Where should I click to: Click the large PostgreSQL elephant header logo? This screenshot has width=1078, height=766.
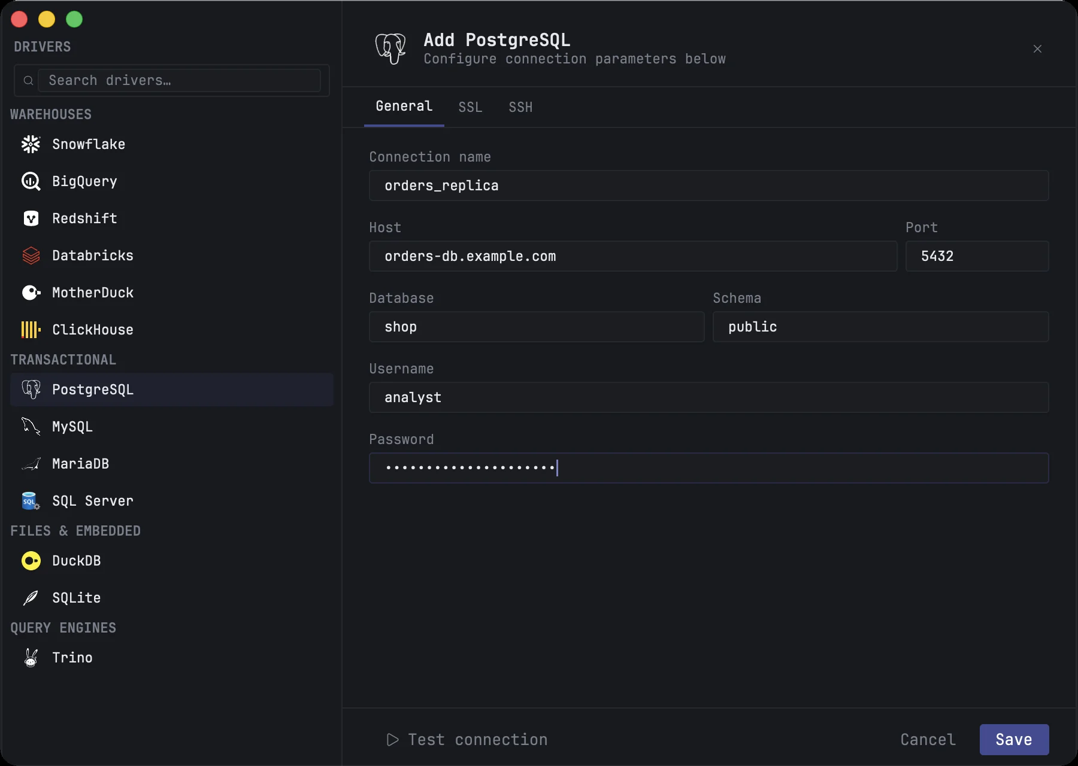tap(390, 48)
